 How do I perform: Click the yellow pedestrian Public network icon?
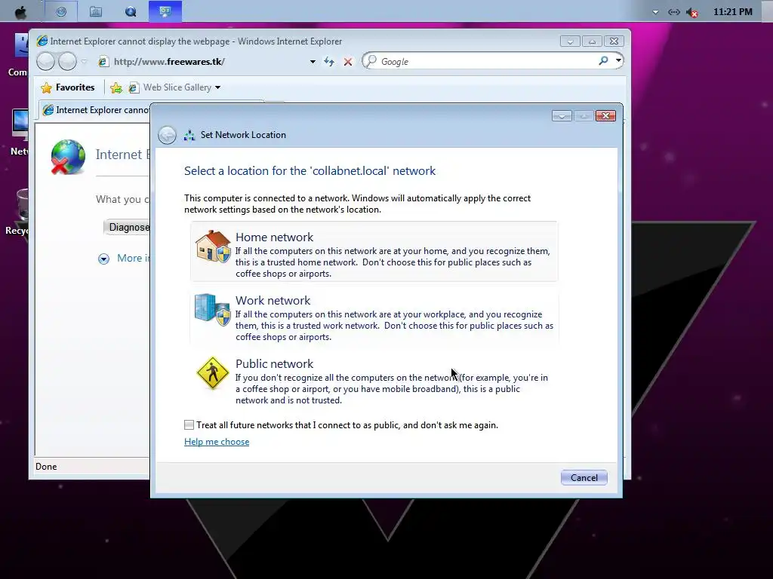(212, 373)
